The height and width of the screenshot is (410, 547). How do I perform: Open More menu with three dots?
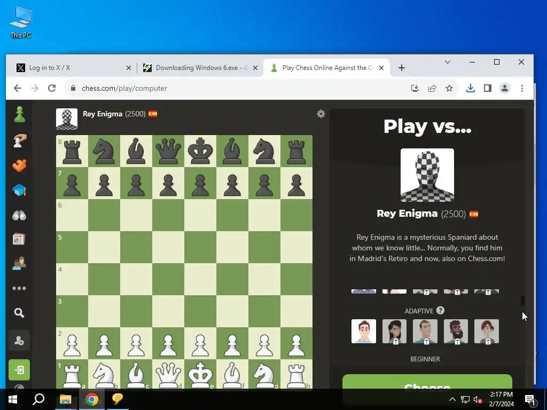(x=19, y=288)
